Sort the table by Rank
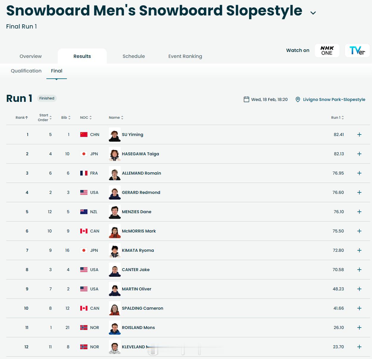The width and height of the screenshot is (372, 359). coord(22,118)
